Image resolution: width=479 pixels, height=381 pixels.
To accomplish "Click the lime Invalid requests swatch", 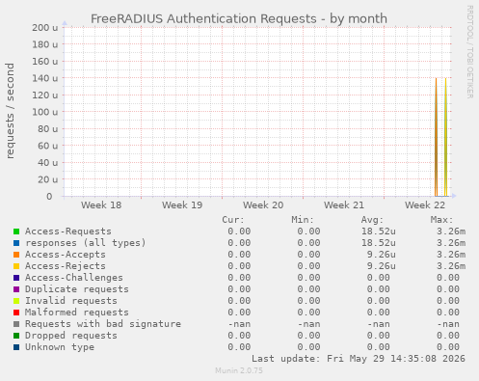I will [x=16, y=301].
